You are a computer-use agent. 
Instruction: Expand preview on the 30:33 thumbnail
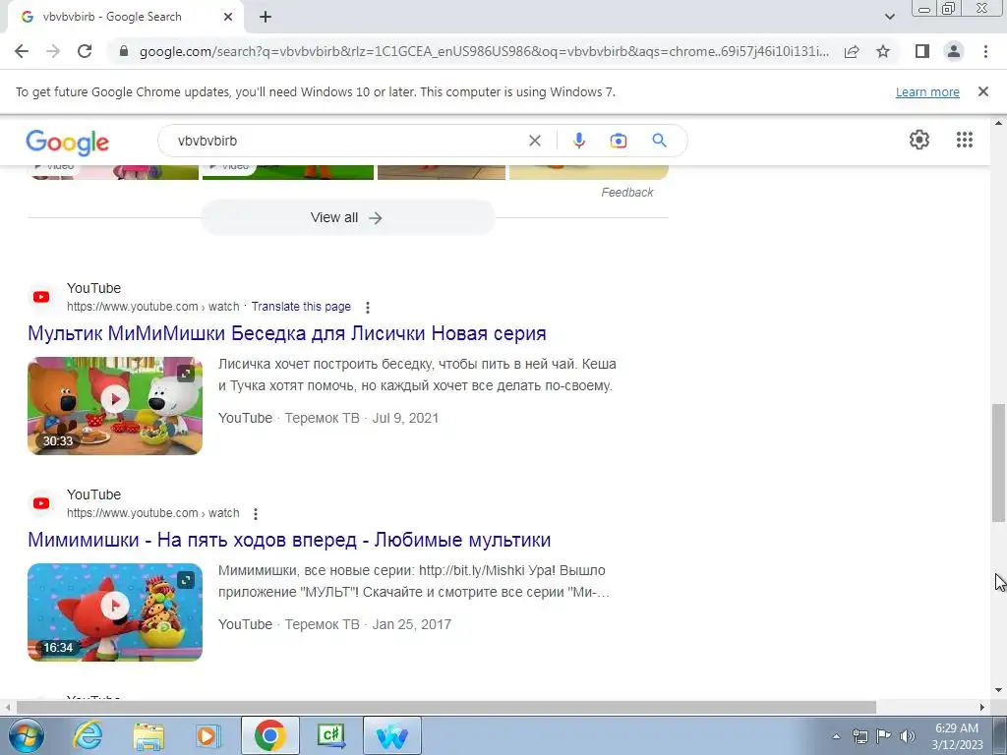[x=186, y=373]
